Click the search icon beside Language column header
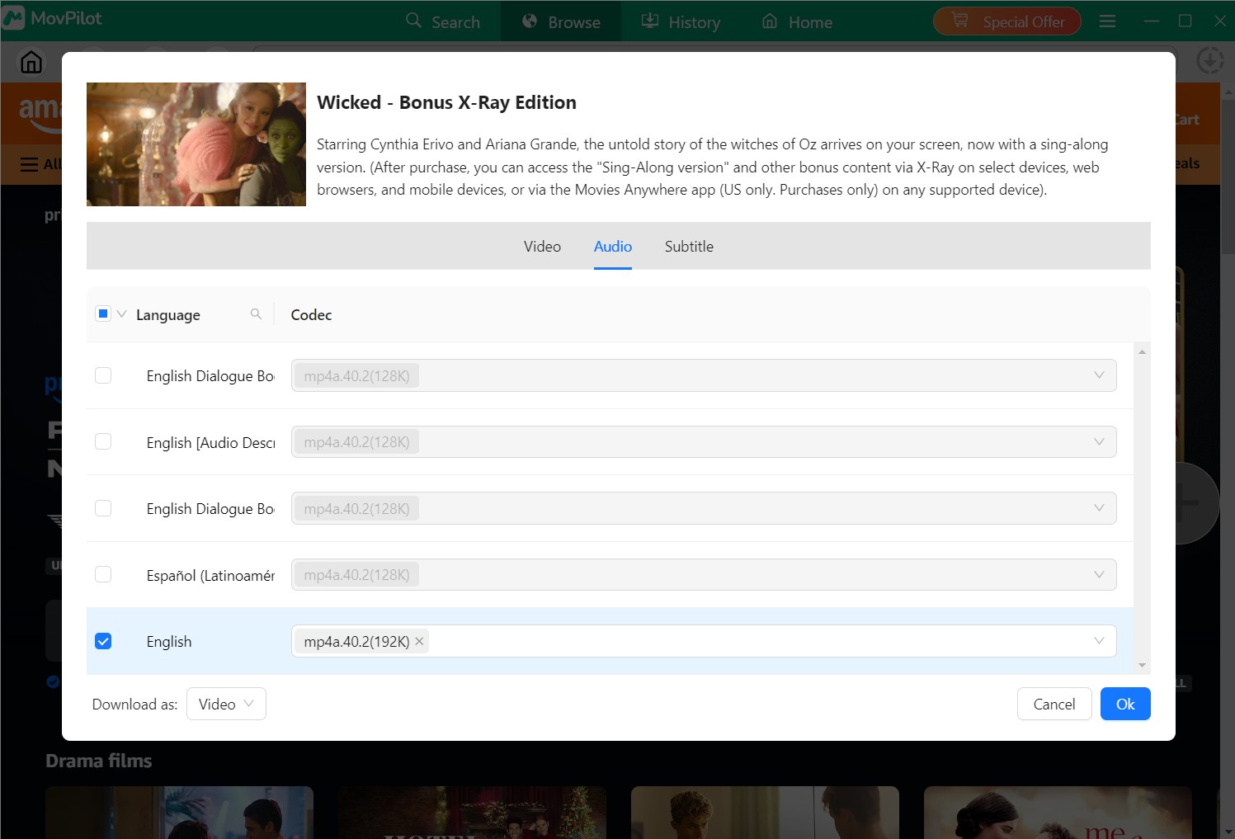This screenshot has height=839, width=1235. (256, 313)
